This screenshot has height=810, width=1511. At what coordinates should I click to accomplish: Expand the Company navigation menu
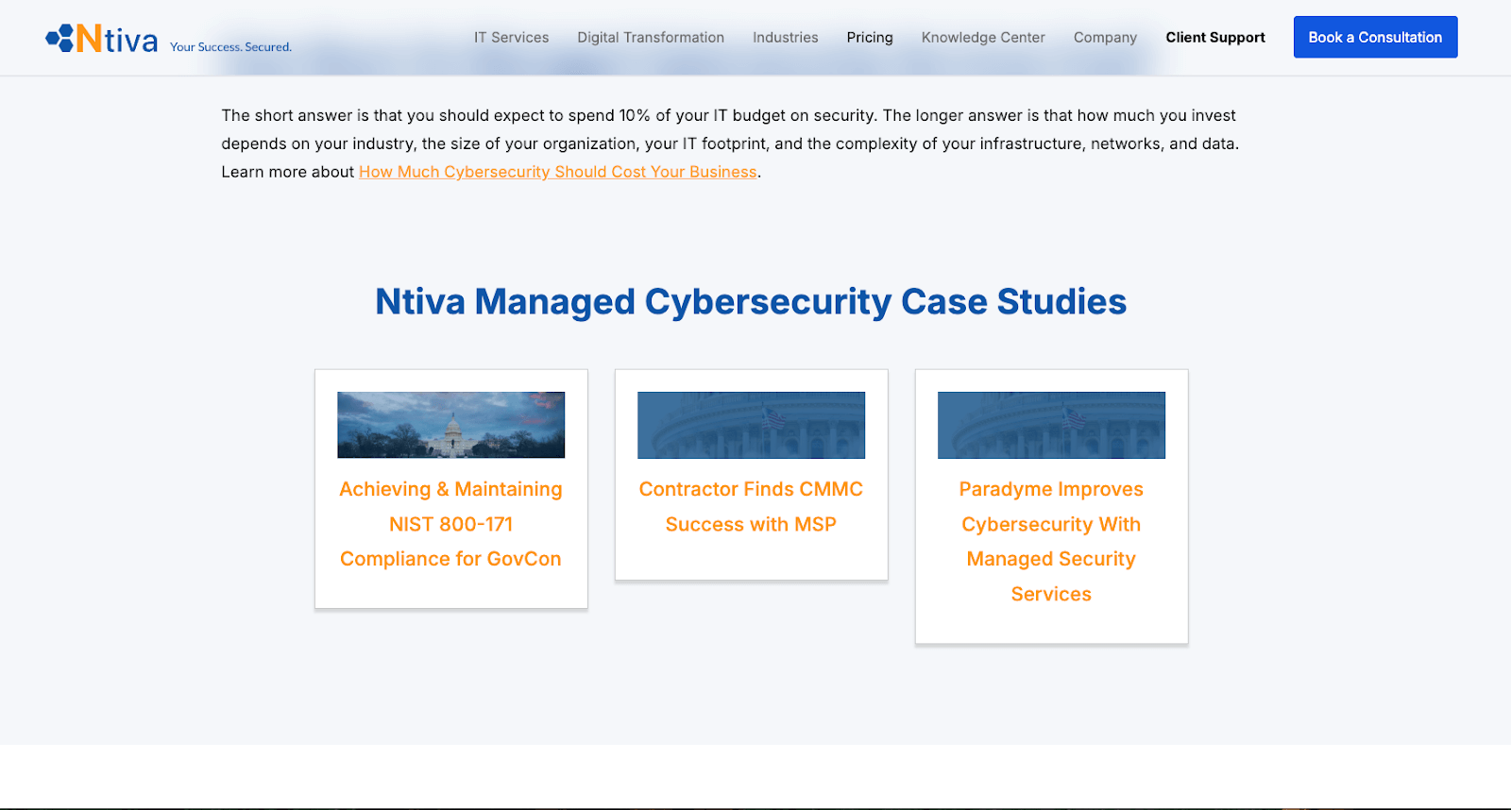1105,38
